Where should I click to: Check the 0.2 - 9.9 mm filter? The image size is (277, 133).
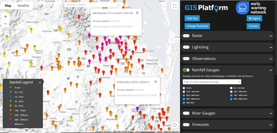[231, 88]
